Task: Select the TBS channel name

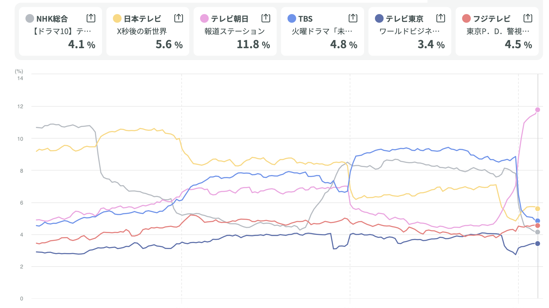Action: pyautogui.click(x=305, y=19)
